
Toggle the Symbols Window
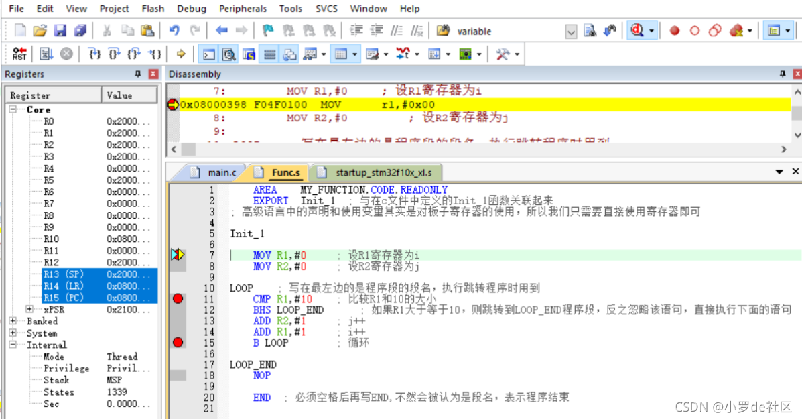(249, 54)
